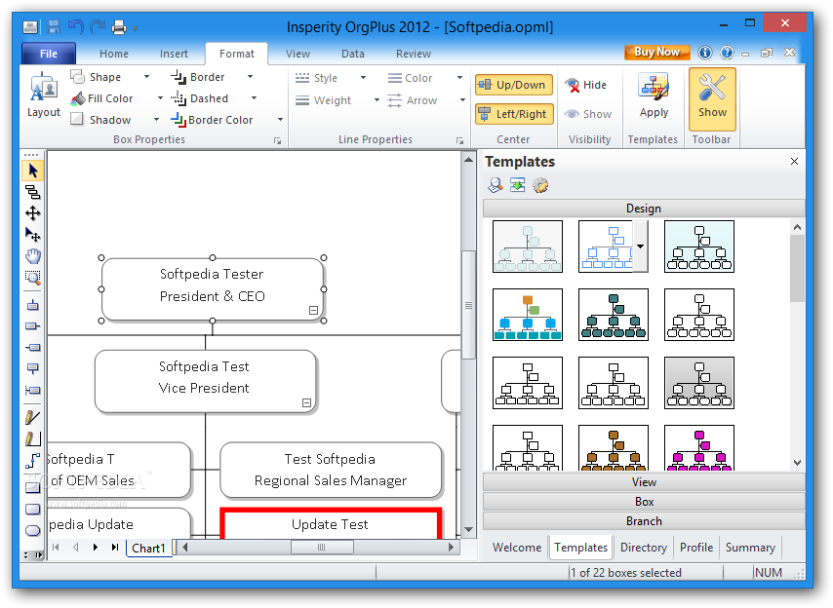This screenshot has width=833, height=608.
Task: Select the pointer with move arrows tool
Action: click(33, 235)
